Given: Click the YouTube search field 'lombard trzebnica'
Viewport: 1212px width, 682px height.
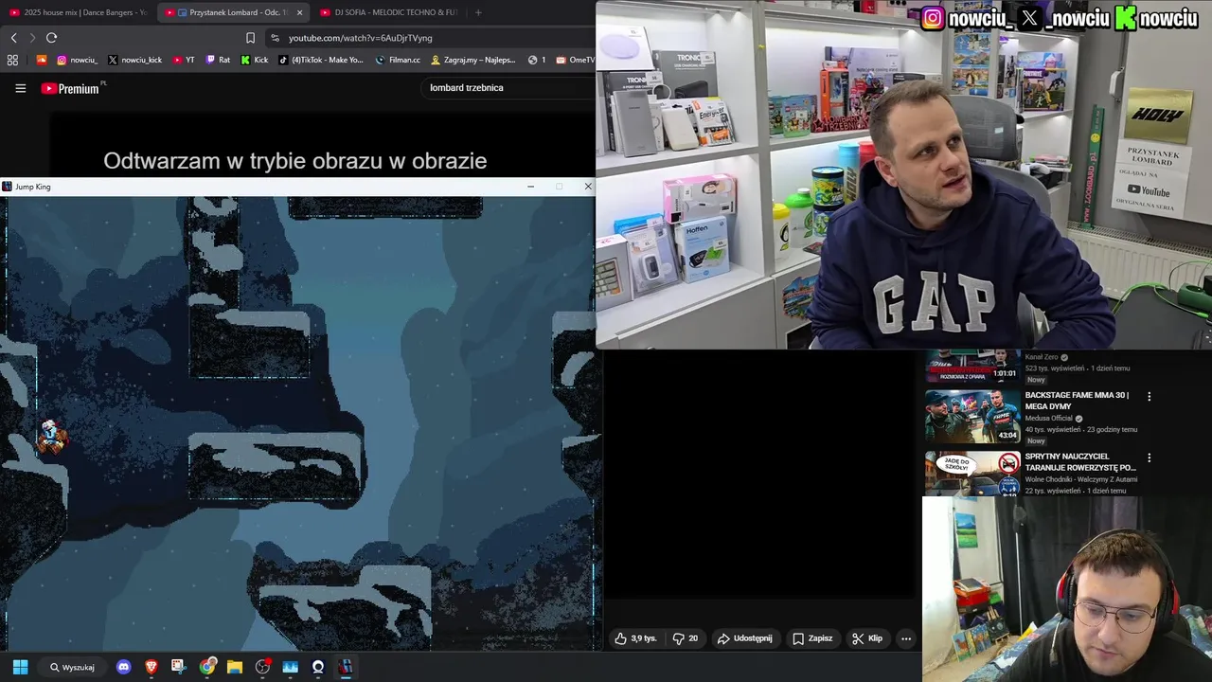Looking at the screenshot, I should point(508,88).
